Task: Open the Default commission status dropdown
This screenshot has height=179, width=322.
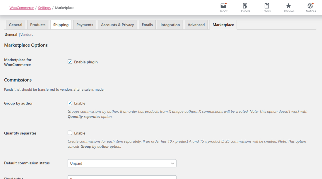Action: click(122, 163)
